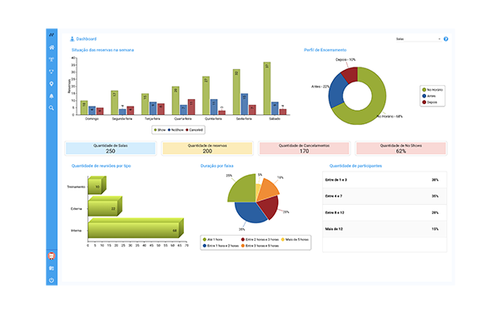Click the power logout icon
The height and width of the screenshot is (314, 501).
52,281
